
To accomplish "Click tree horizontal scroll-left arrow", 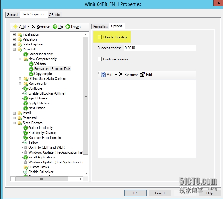I will pos(13,179).
